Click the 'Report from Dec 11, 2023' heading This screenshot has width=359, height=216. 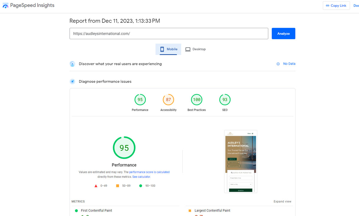[115, 21]
